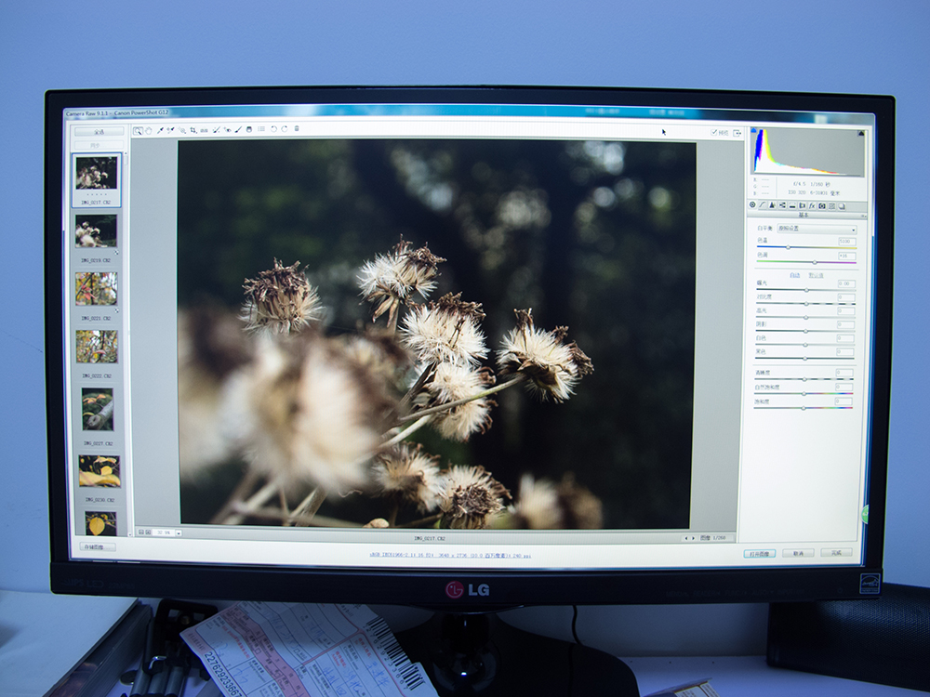Open the Effects (fx) panel tab
This screenshot has width=930, height=697.
[x=812, y=205]
